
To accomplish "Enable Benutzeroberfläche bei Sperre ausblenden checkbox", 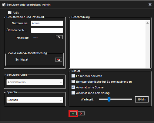I will point(73,81).
